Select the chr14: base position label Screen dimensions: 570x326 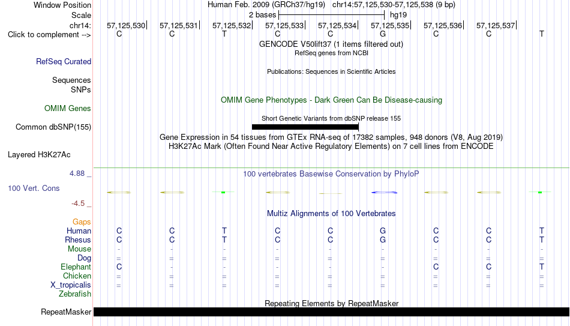coord(80,25)
